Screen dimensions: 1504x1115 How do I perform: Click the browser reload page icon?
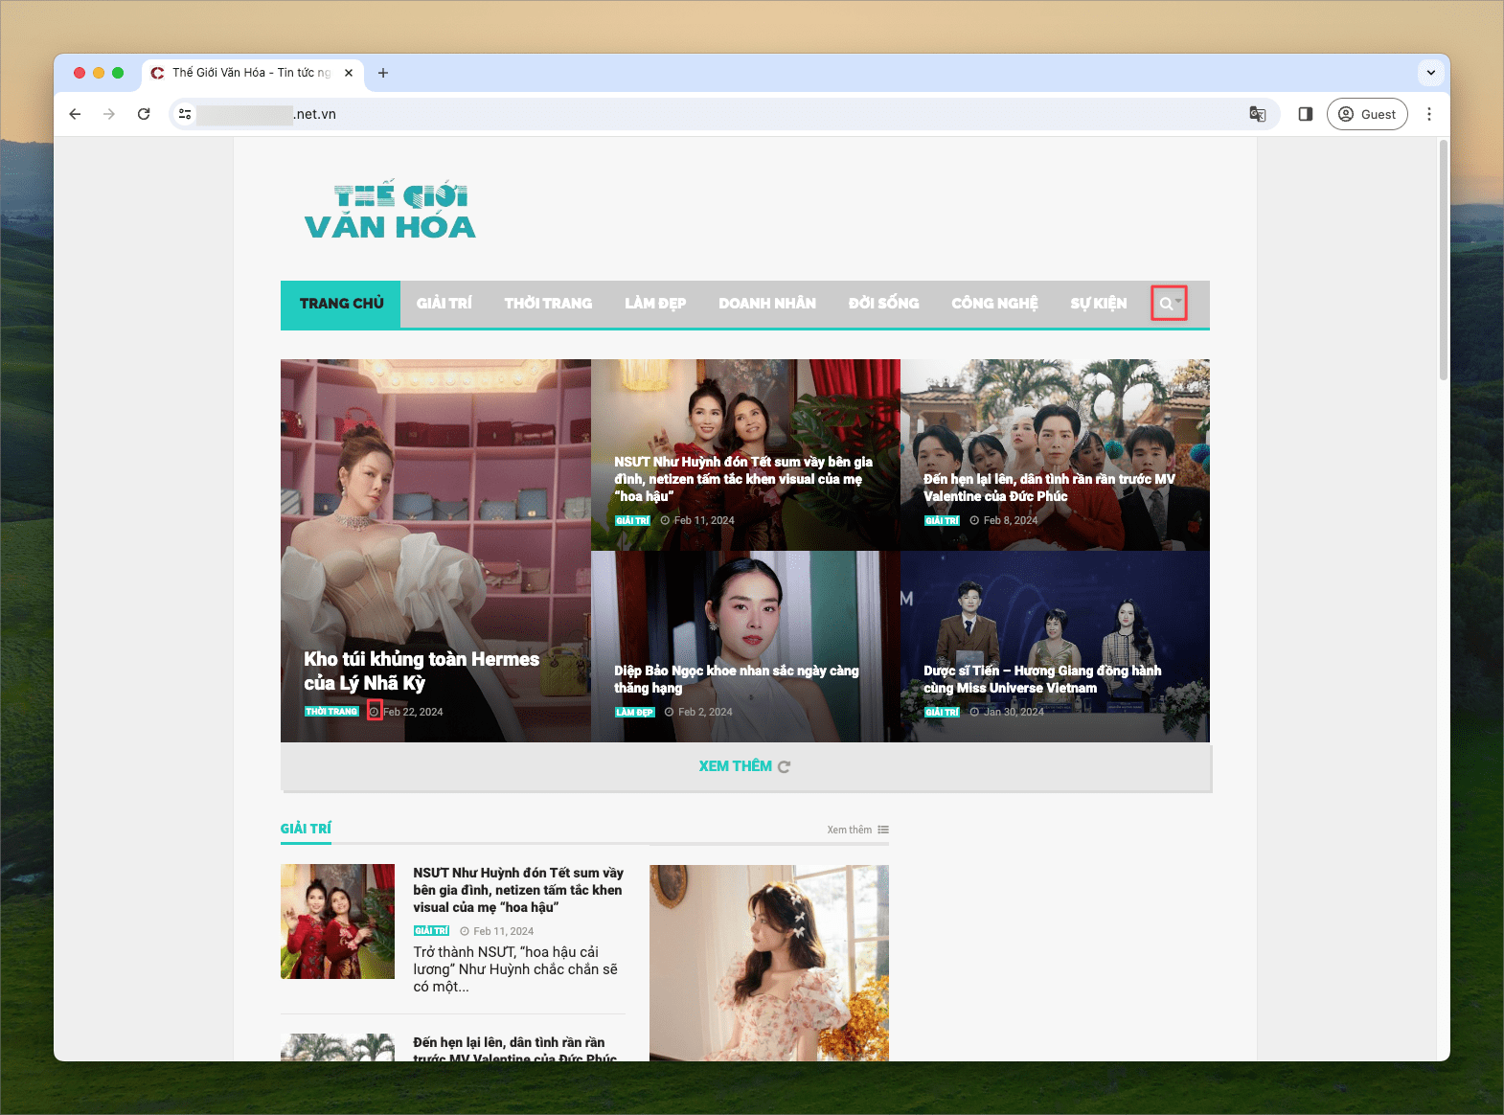tap(144, 114)
